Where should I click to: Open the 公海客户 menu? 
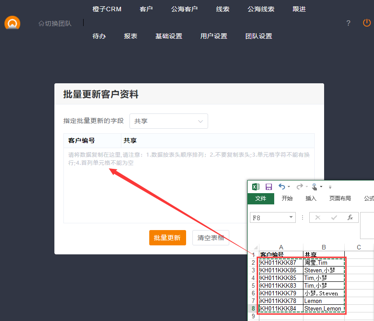click(x=184, y=9)
